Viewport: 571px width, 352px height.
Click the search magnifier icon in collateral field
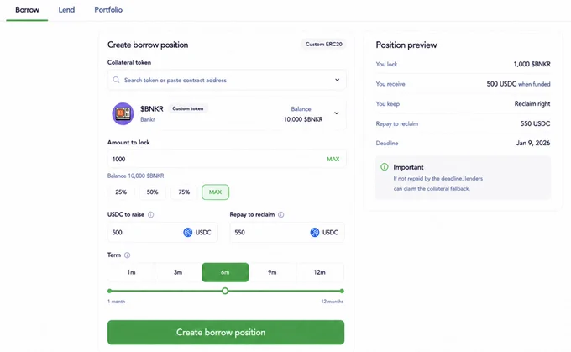point(116,80)
